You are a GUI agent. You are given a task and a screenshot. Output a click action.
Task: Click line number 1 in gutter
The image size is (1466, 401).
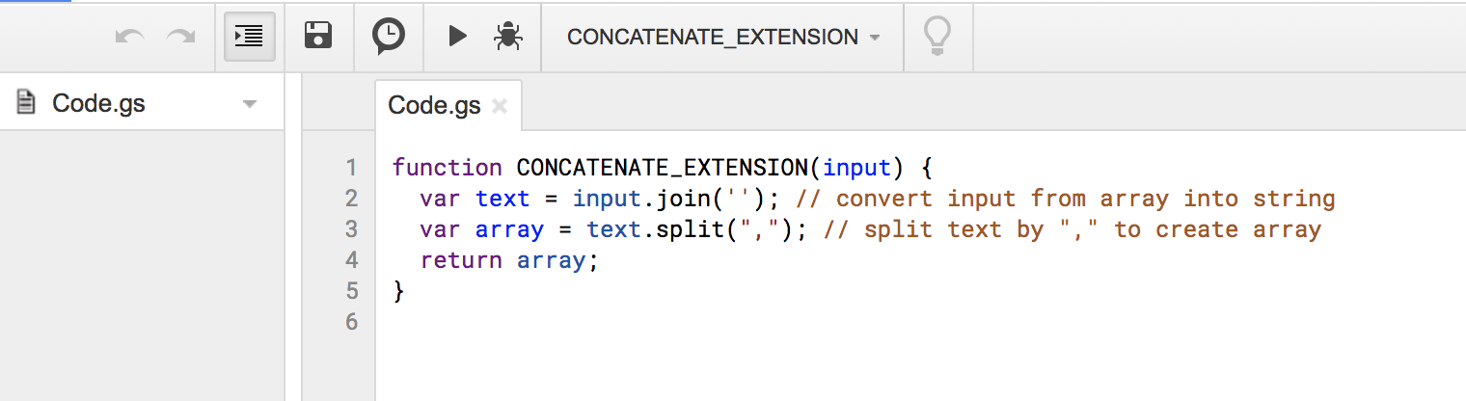point(351,168)
